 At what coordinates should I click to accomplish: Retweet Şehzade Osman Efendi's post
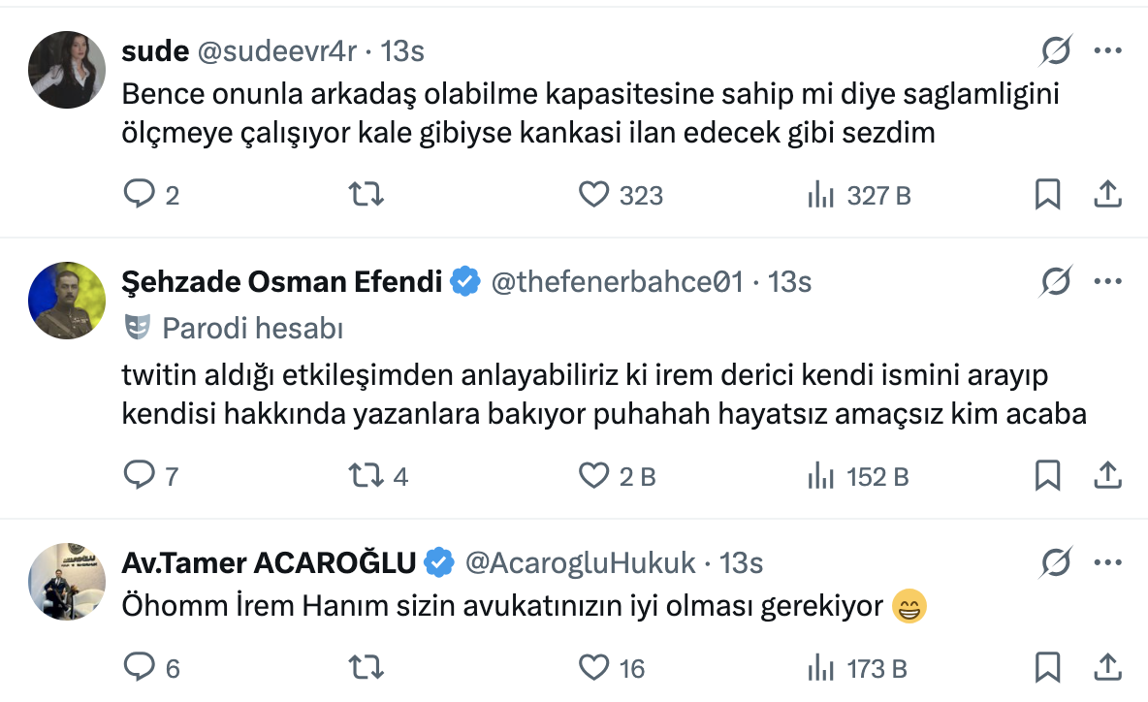367,475
